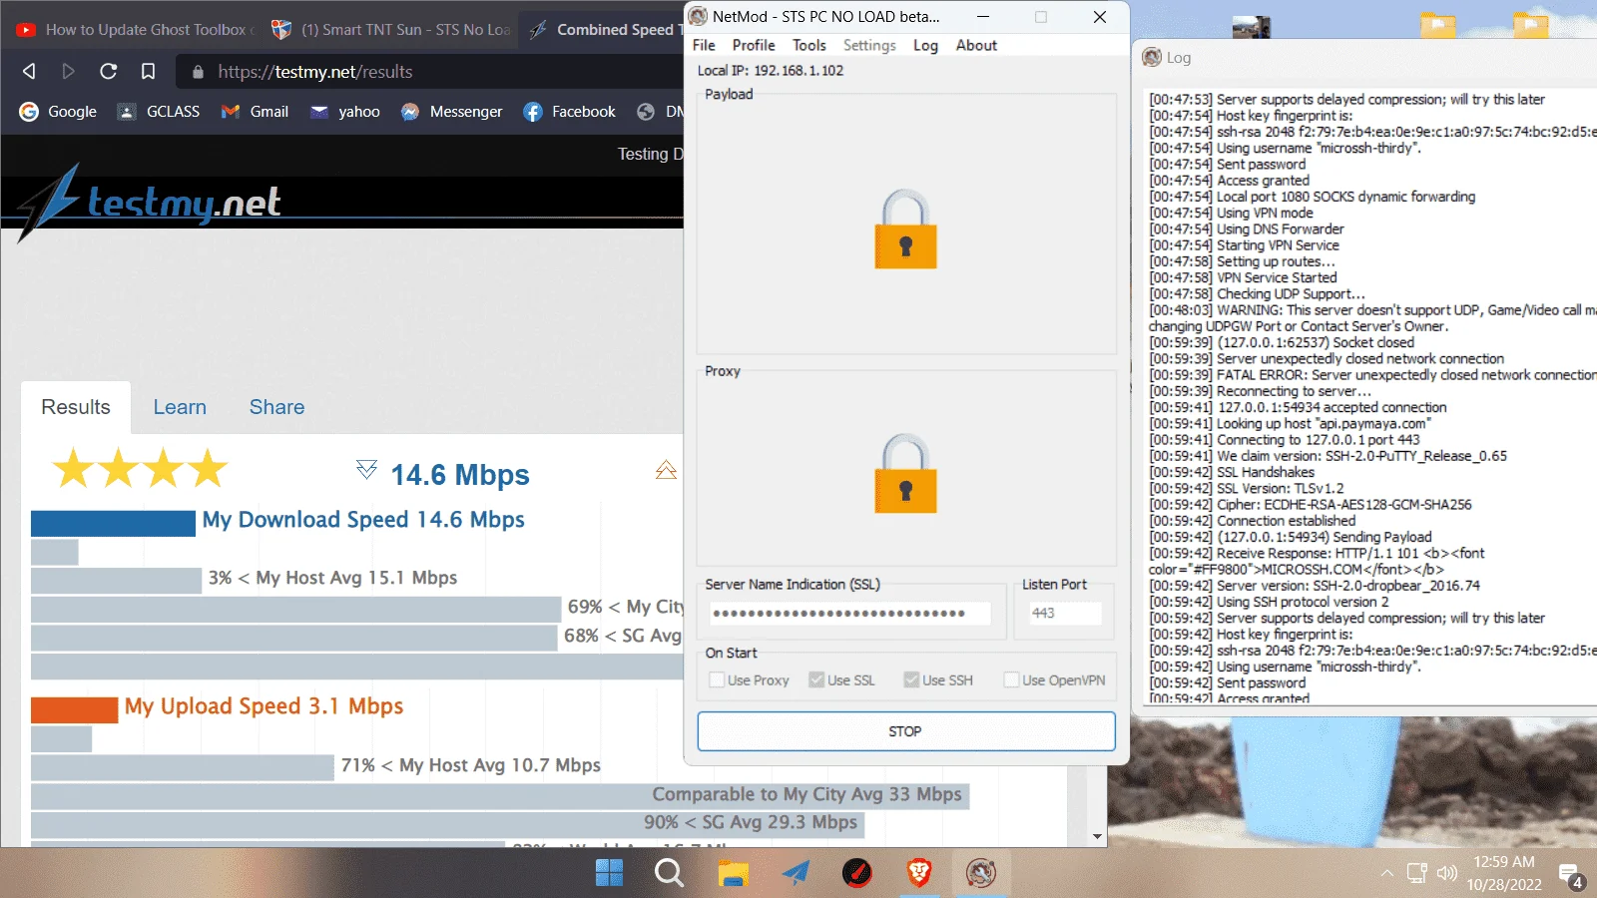Click the VPN Service Started log line
Image resolution: width=1597 pixels, height=898 pixels.
point(1243,277)
